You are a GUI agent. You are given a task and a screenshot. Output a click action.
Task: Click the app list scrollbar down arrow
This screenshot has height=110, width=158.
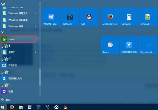[40, 95]
